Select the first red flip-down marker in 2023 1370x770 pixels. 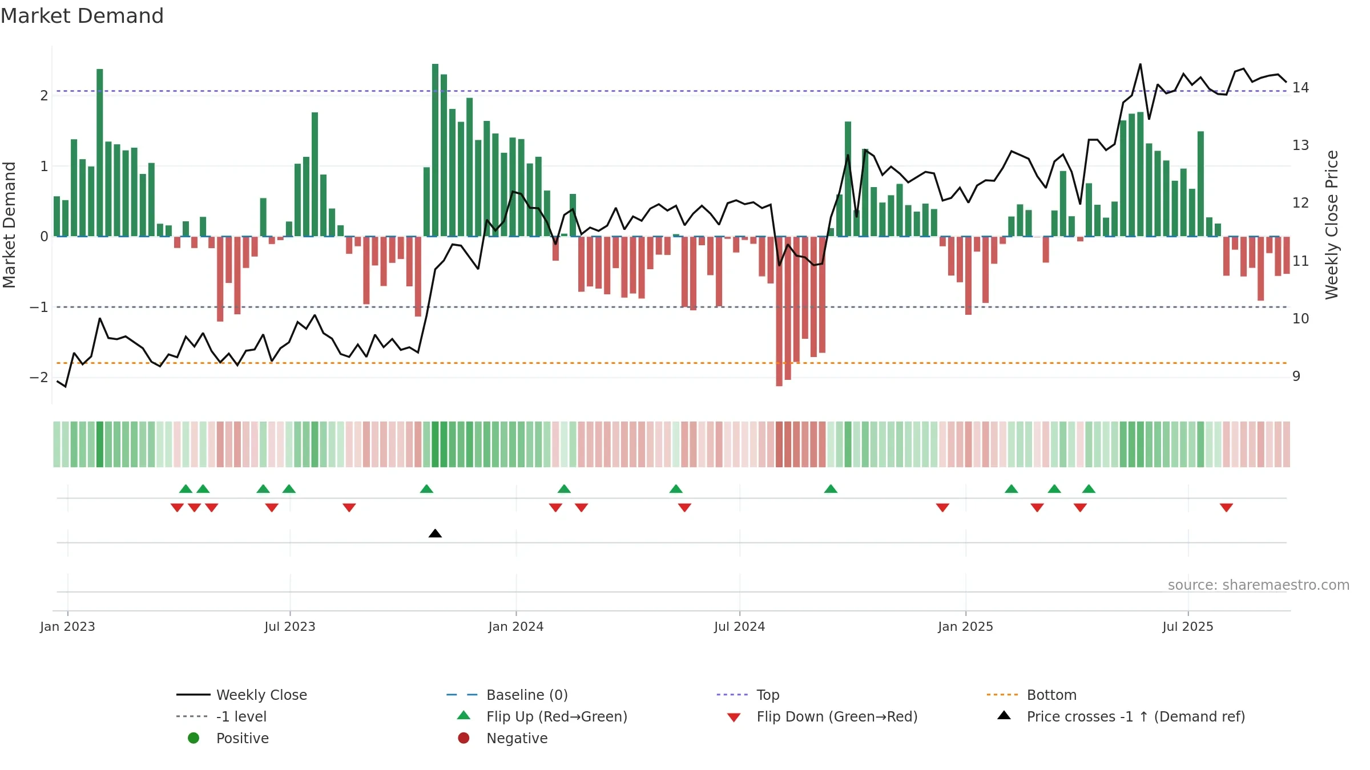(x=177, y=508)
